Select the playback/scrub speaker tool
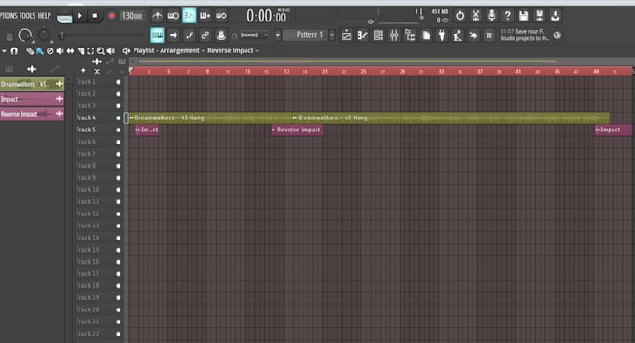 (x=110, y=51)
